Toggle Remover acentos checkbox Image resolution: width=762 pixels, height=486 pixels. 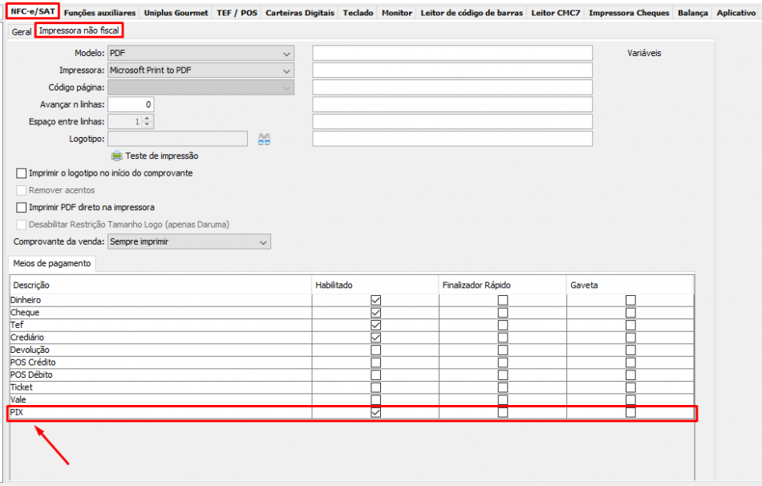pyautogui.click(x=22, y=191)
